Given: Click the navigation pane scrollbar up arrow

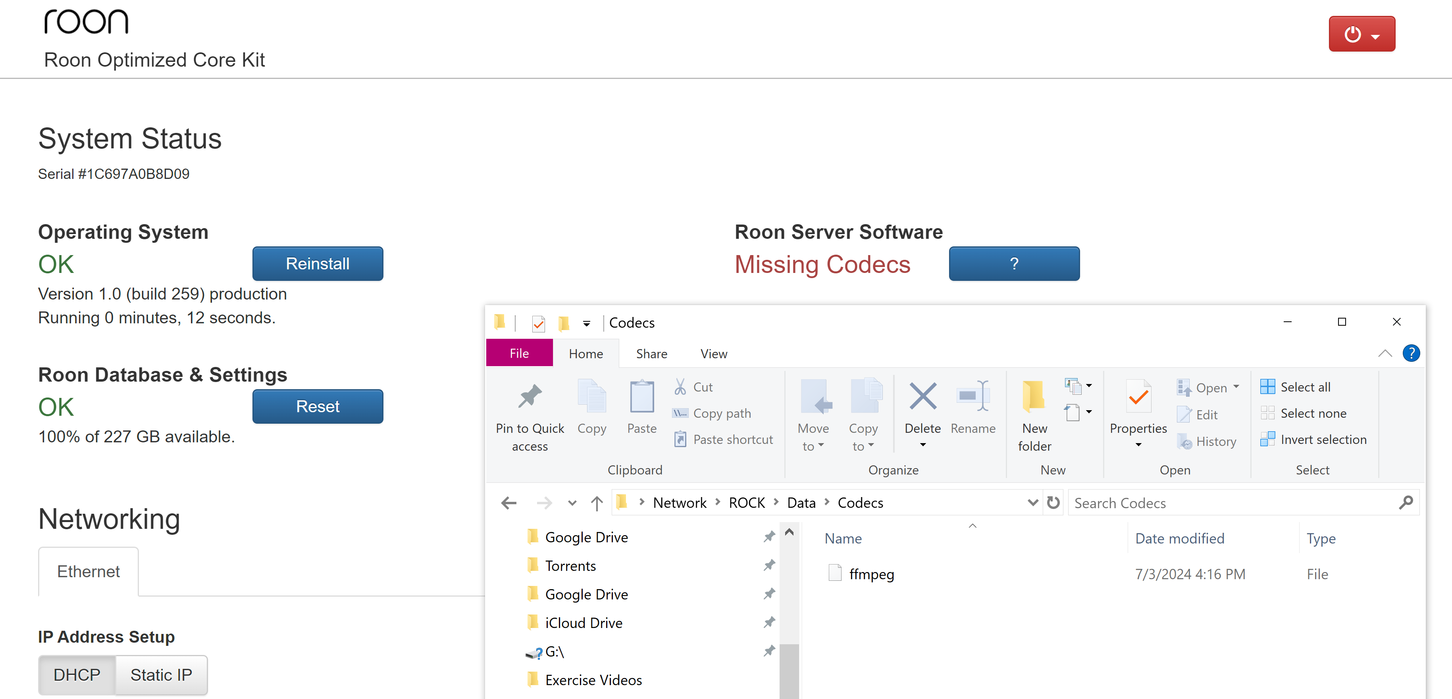Looking at the screenshot, I should [789, 532].
